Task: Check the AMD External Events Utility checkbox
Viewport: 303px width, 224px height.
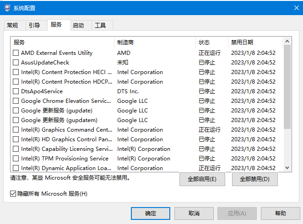Action: tap(16, 53)
